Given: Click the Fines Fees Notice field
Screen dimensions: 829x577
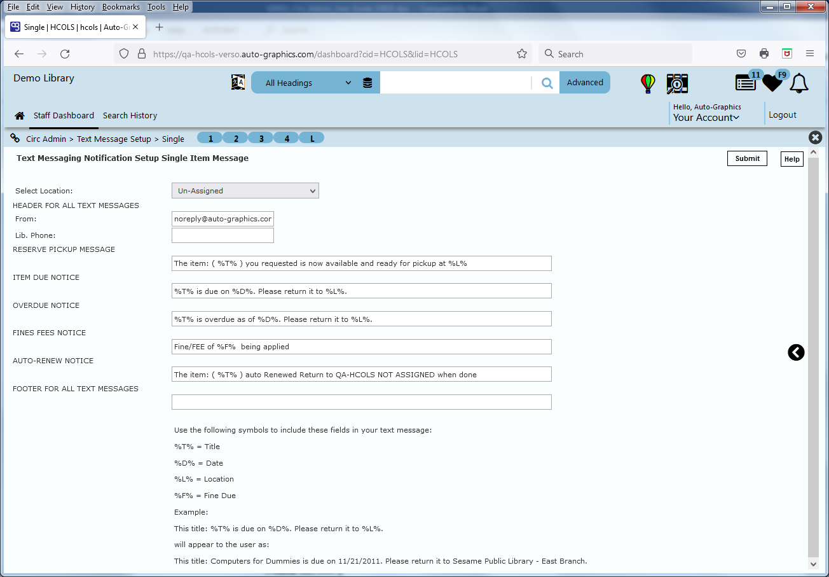Looking at the screenshot, I should [x=361, y=347].
